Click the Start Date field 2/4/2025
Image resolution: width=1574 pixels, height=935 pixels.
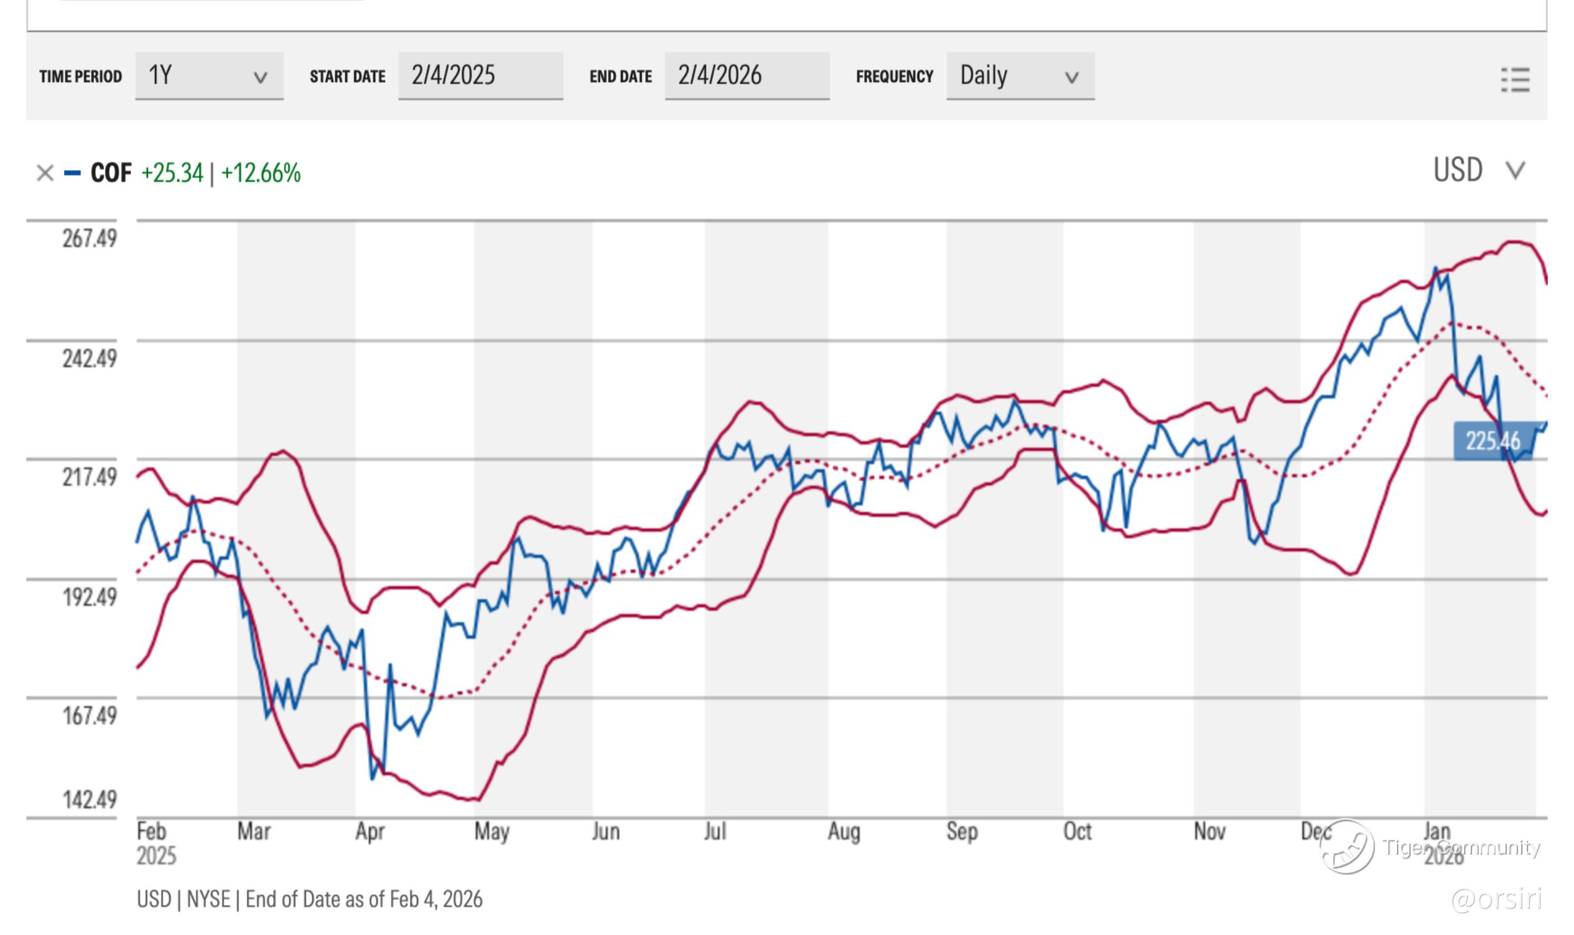[x=480, y=76]
